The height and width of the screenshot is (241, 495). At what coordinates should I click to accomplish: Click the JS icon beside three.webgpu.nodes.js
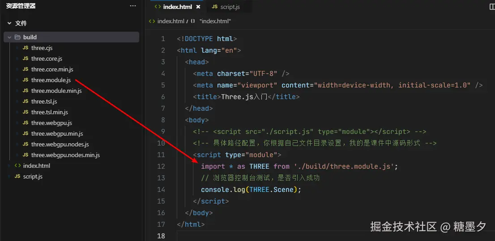coord(25,145)
